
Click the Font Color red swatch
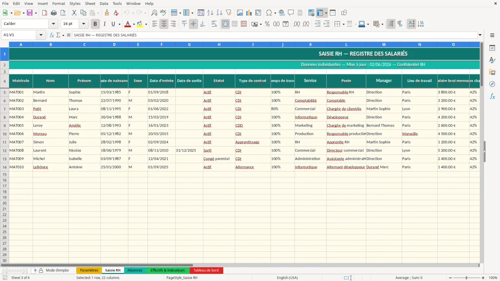pos(128,24)
